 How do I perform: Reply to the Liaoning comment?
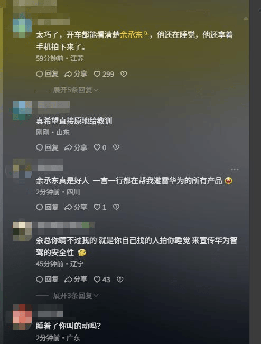[47, 280]
